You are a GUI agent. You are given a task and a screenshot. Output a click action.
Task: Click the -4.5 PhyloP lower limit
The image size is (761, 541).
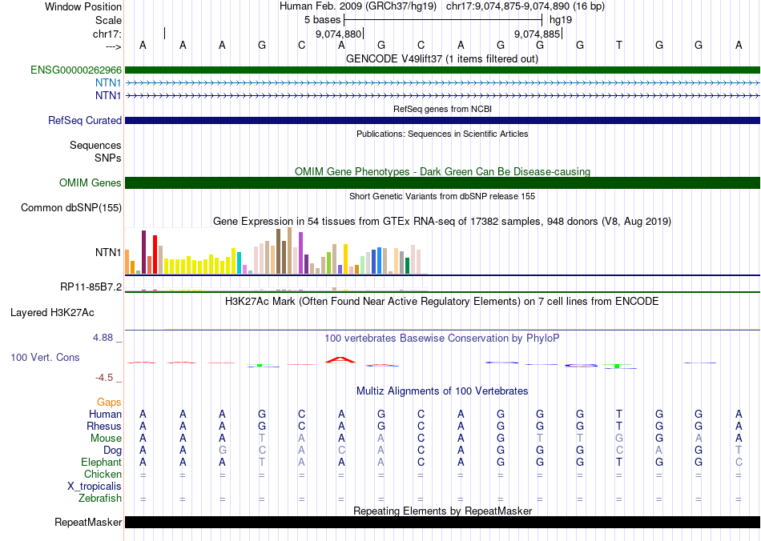(104, 378)
